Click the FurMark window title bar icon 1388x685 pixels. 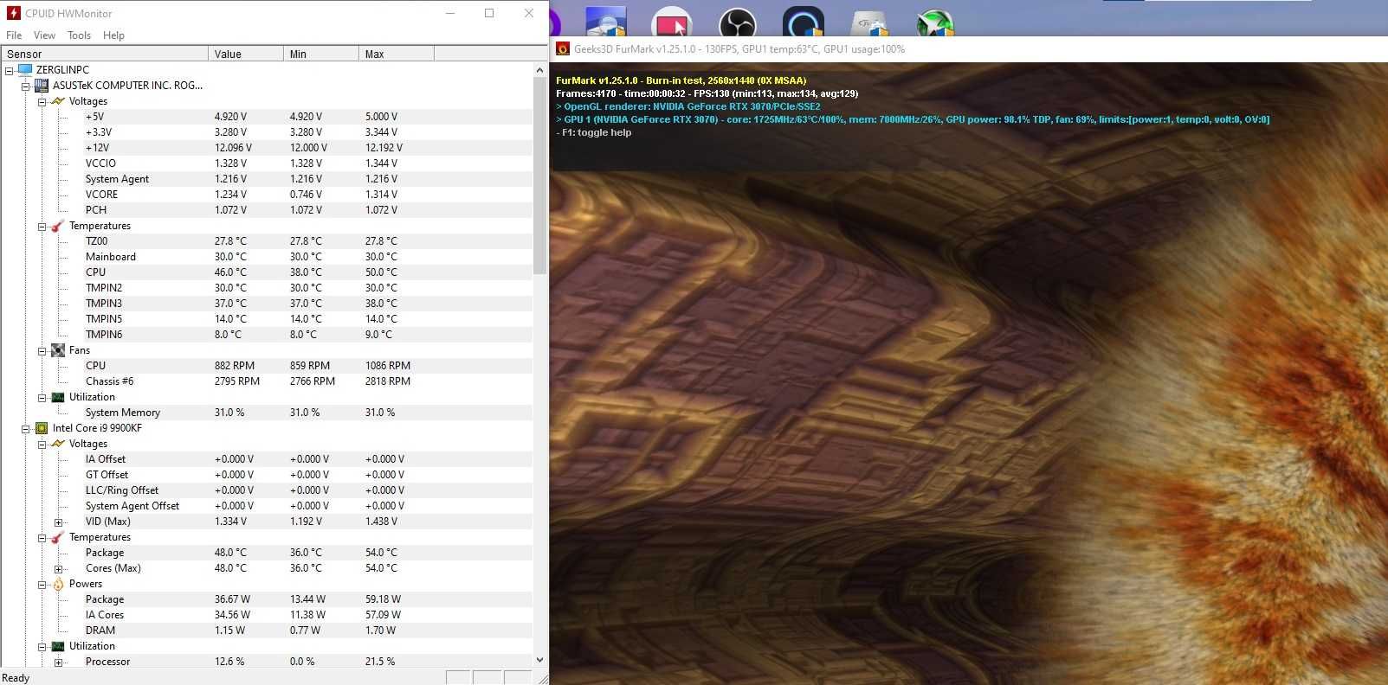coord(563,49)
